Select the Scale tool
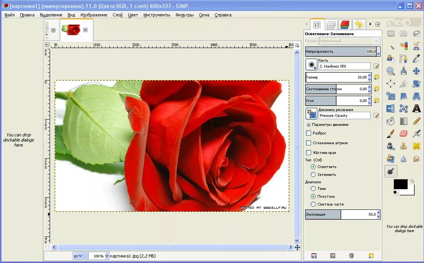Image resolution: width=424 pixels, height=263 pixels. 391,96
